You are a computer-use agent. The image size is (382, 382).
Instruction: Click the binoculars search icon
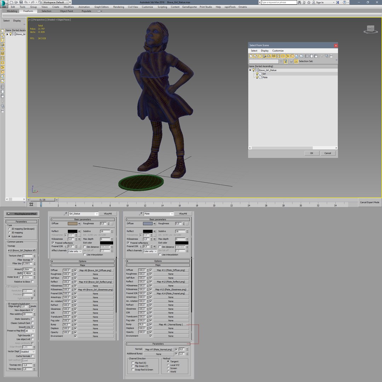click(299, 2)
